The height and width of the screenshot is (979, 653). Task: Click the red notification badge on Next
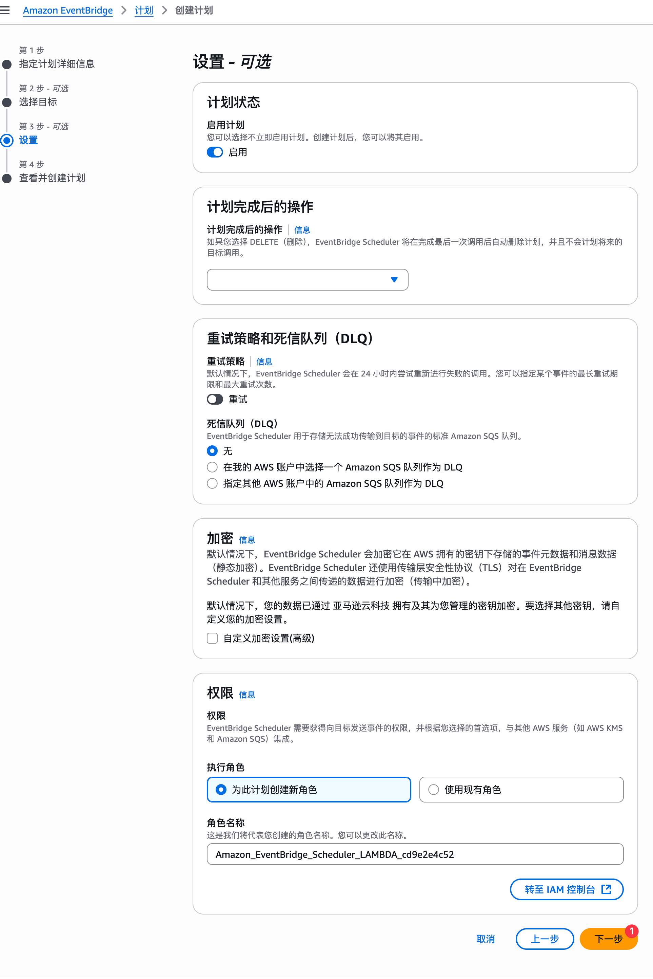tap(631, 931)
